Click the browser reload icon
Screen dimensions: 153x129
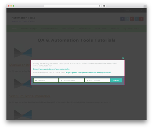coord(99,6)
